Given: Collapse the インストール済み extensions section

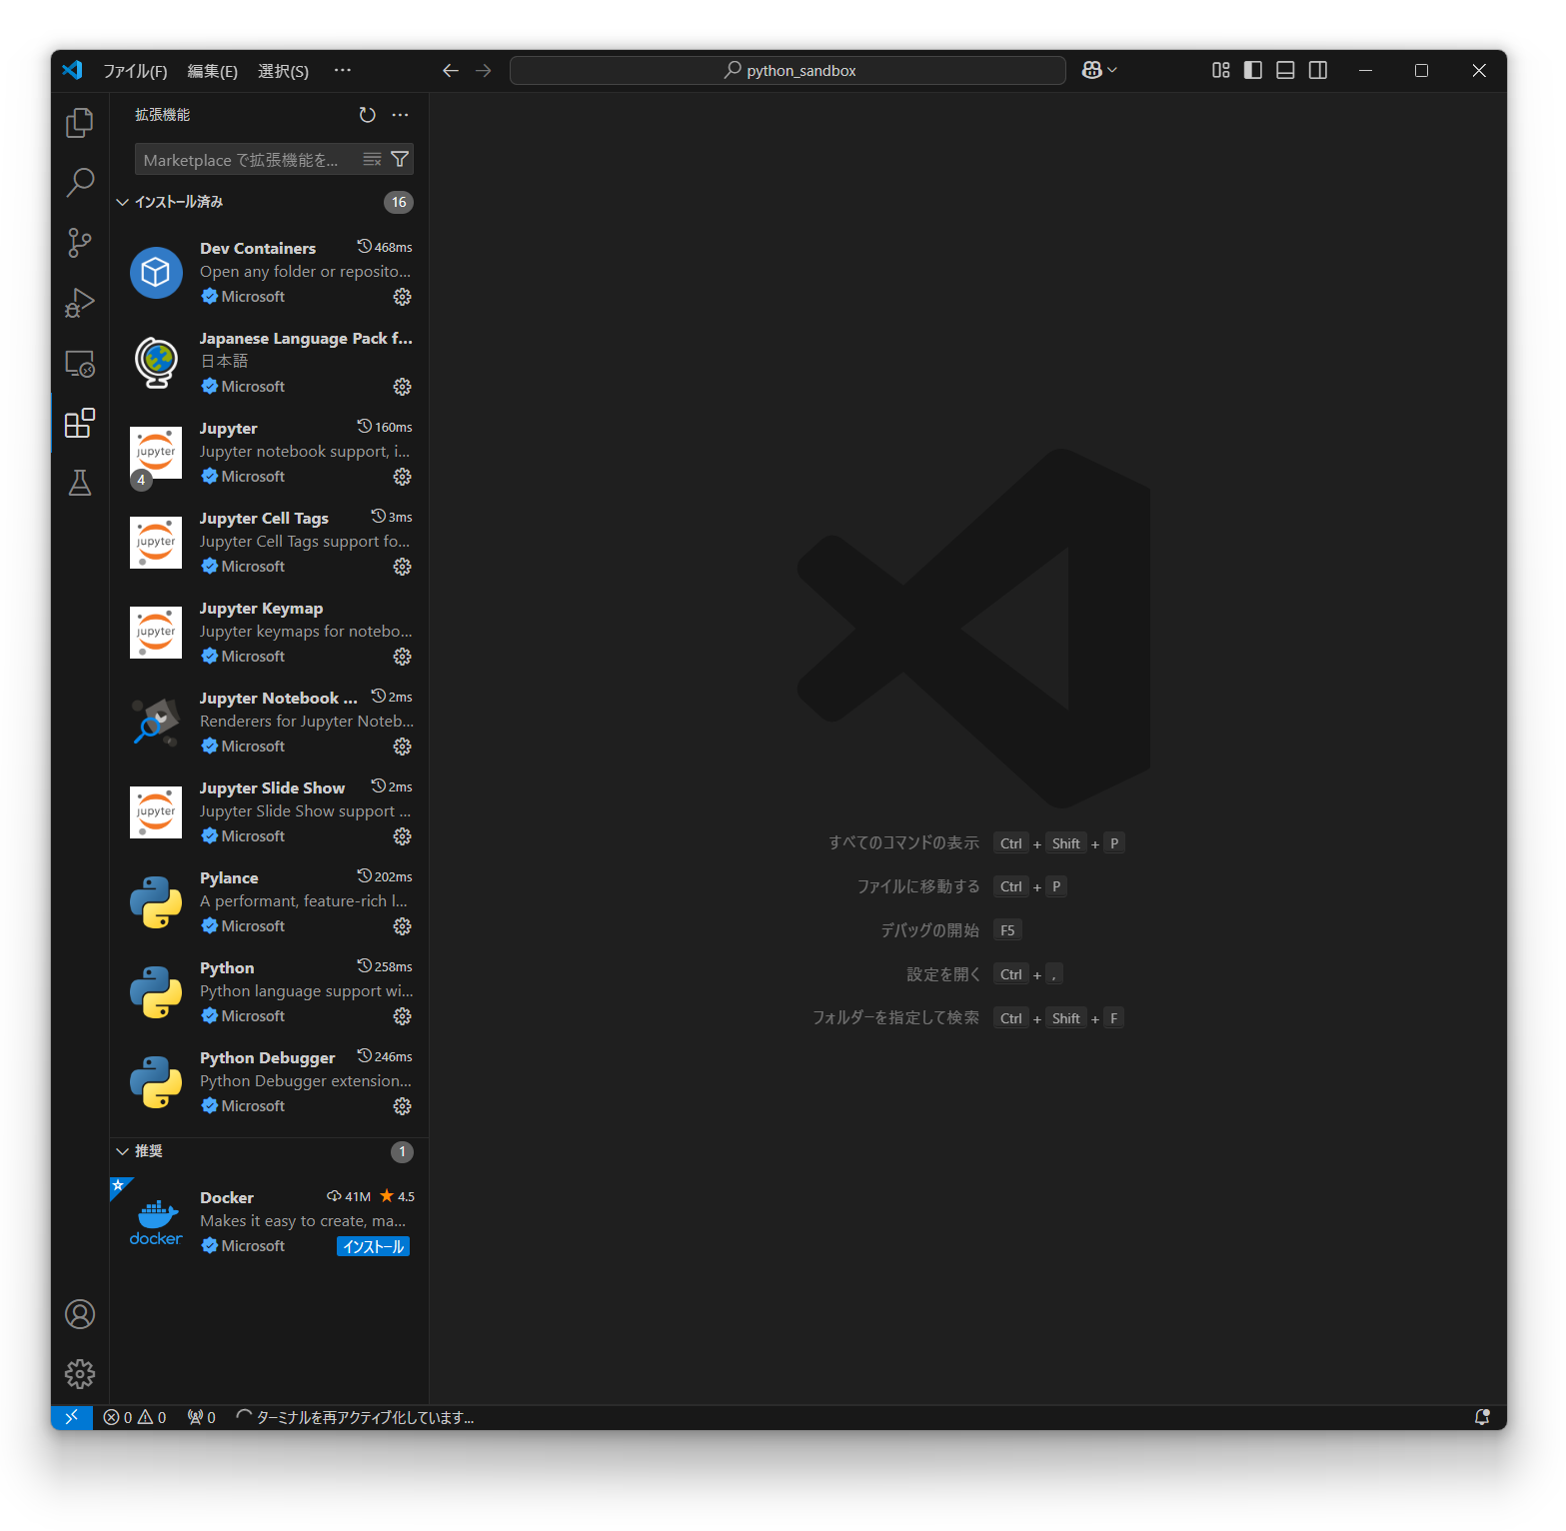Looking at the screenshot, I should pos(123,202).
